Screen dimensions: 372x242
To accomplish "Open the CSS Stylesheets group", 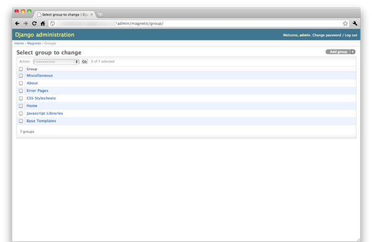I will click(x=41, y=98).
